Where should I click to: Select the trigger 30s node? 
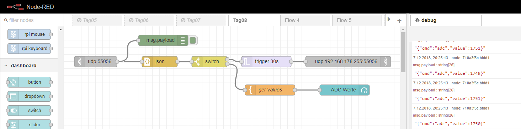tap(266, 62)
